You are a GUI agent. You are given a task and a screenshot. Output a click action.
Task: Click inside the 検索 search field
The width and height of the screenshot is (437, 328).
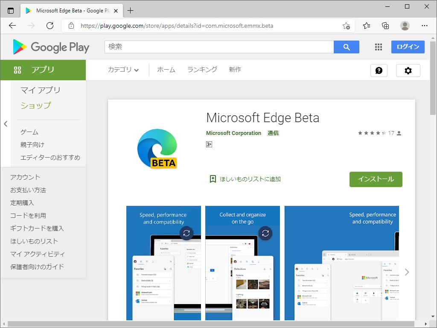tap(213, 47)
